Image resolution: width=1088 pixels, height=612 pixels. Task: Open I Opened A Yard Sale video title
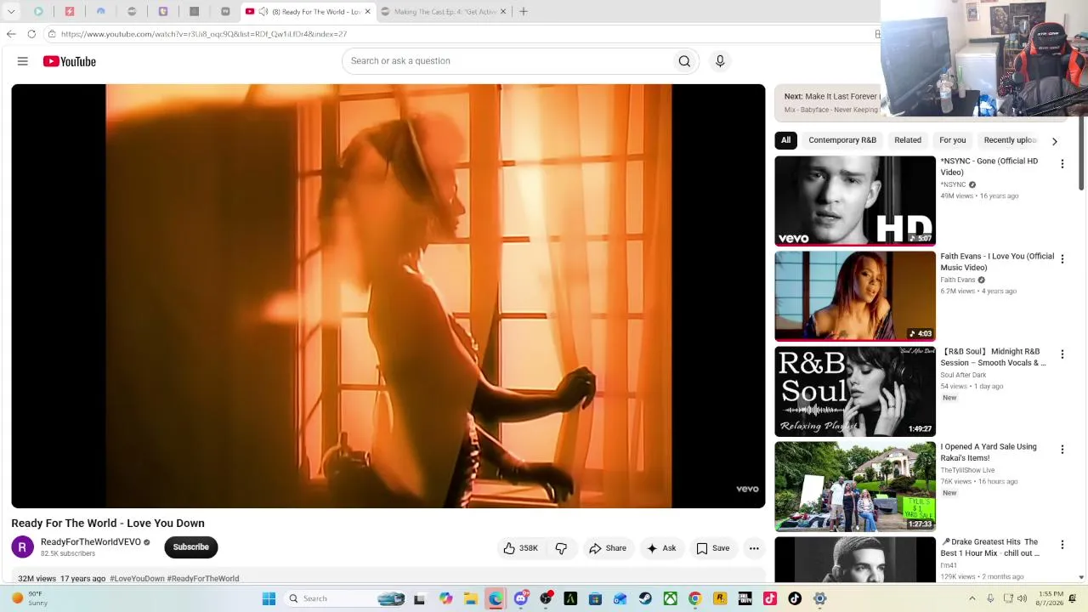click(x=989, y=452)
